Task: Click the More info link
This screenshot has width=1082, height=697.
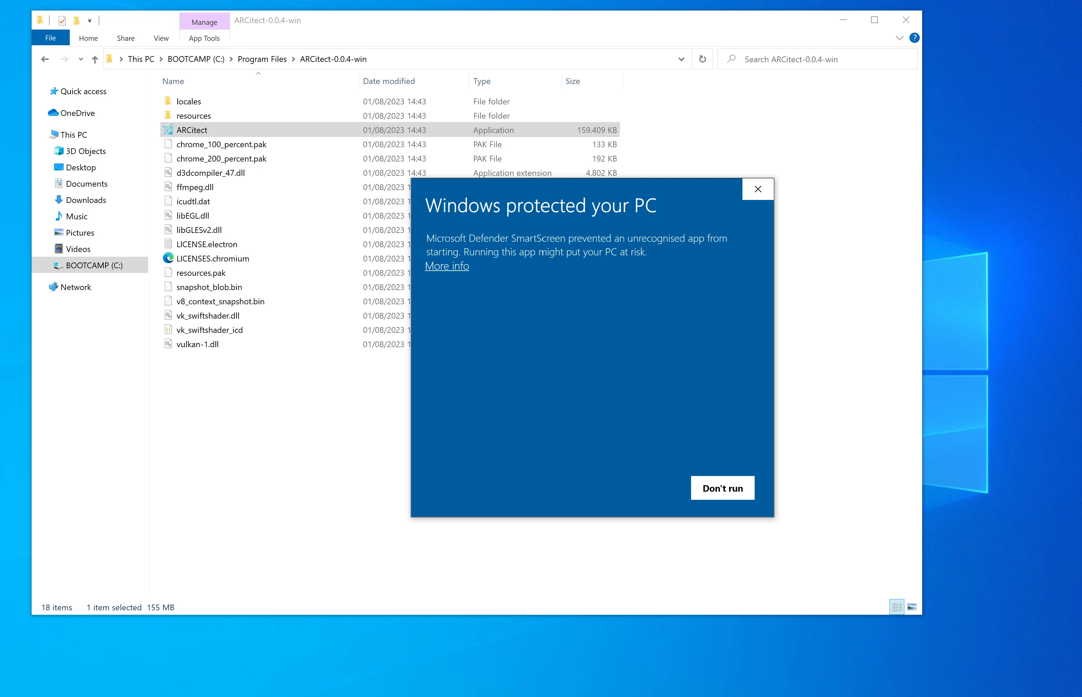Action: coord(446,266)
